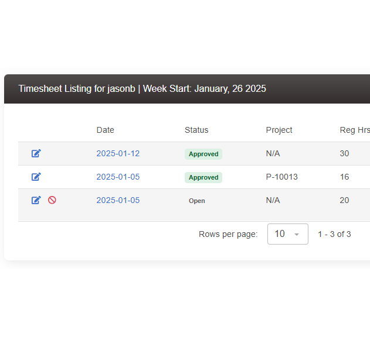Open the 2025-01-05 link with Open status

pos(118,201)
